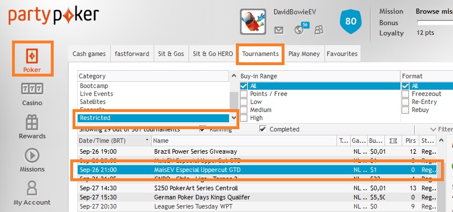Sort by Plrs column header

[x=410, y=141]
